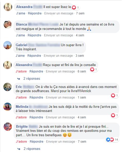Screen dimensions: 128x154
Task: Click Eric's profile avatar
Action: pyautogui.click(x=7, y=87)
